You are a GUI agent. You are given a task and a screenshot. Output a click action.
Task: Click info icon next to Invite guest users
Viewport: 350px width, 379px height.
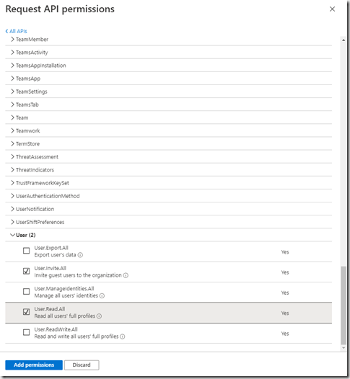126,275
